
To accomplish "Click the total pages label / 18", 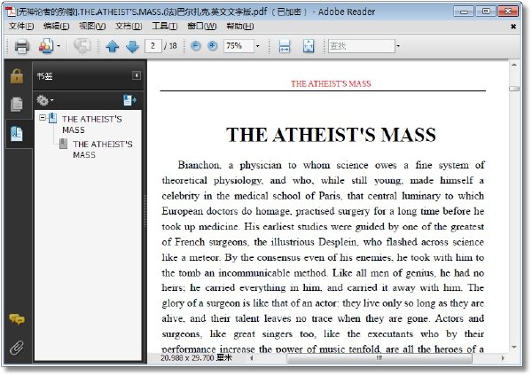I will [x=170, y=46].
